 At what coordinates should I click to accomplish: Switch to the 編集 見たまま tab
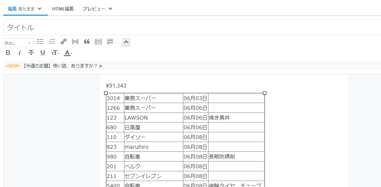(x=25, y=9)
